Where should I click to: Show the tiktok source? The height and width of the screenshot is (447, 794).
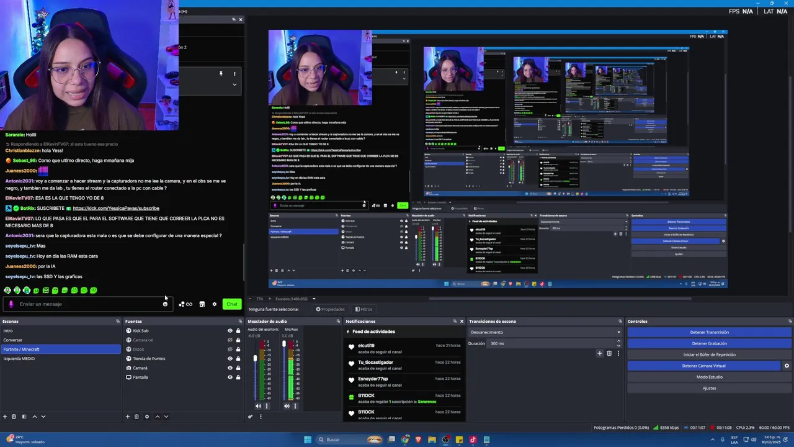(x=230, y=350)
